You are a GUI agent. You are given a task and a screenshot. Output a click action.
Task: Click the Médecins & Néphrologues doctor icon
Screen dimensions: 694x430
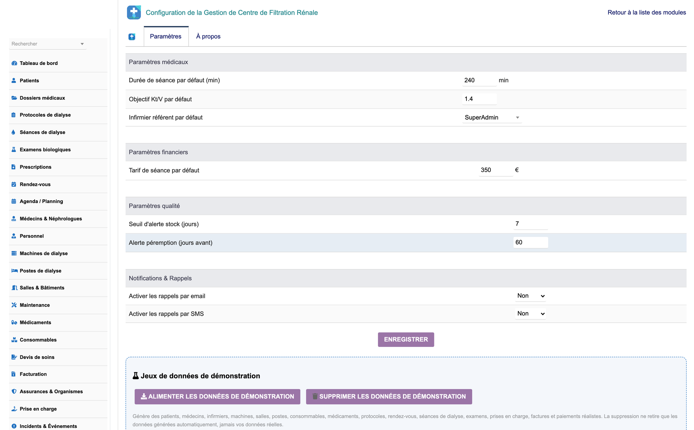pyautogui.click(x=14, y=219)
